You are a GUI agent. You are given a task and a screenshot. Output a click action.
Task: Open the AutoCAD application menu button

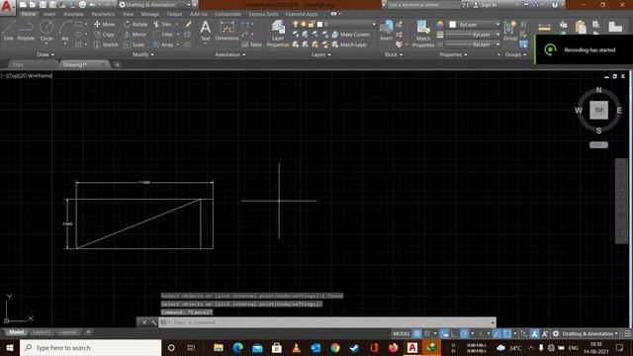(7, 7)
